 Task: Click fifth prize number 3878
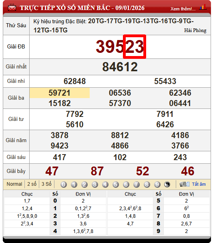click(x=60, y=135)
